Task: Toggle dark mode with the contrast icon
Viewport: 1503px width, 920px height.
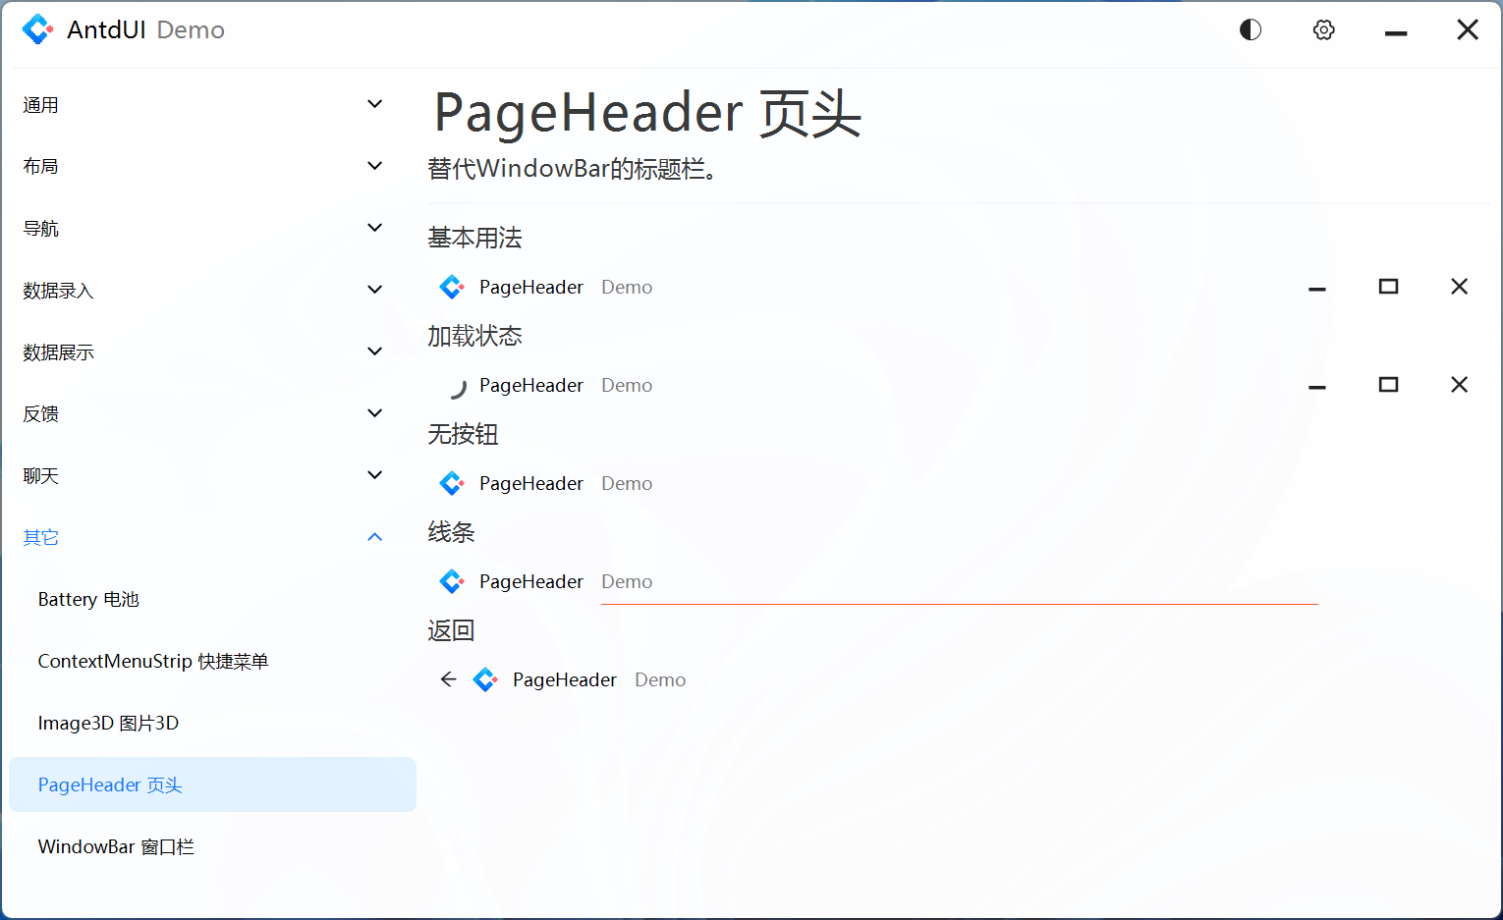Action: point(1250,29)
